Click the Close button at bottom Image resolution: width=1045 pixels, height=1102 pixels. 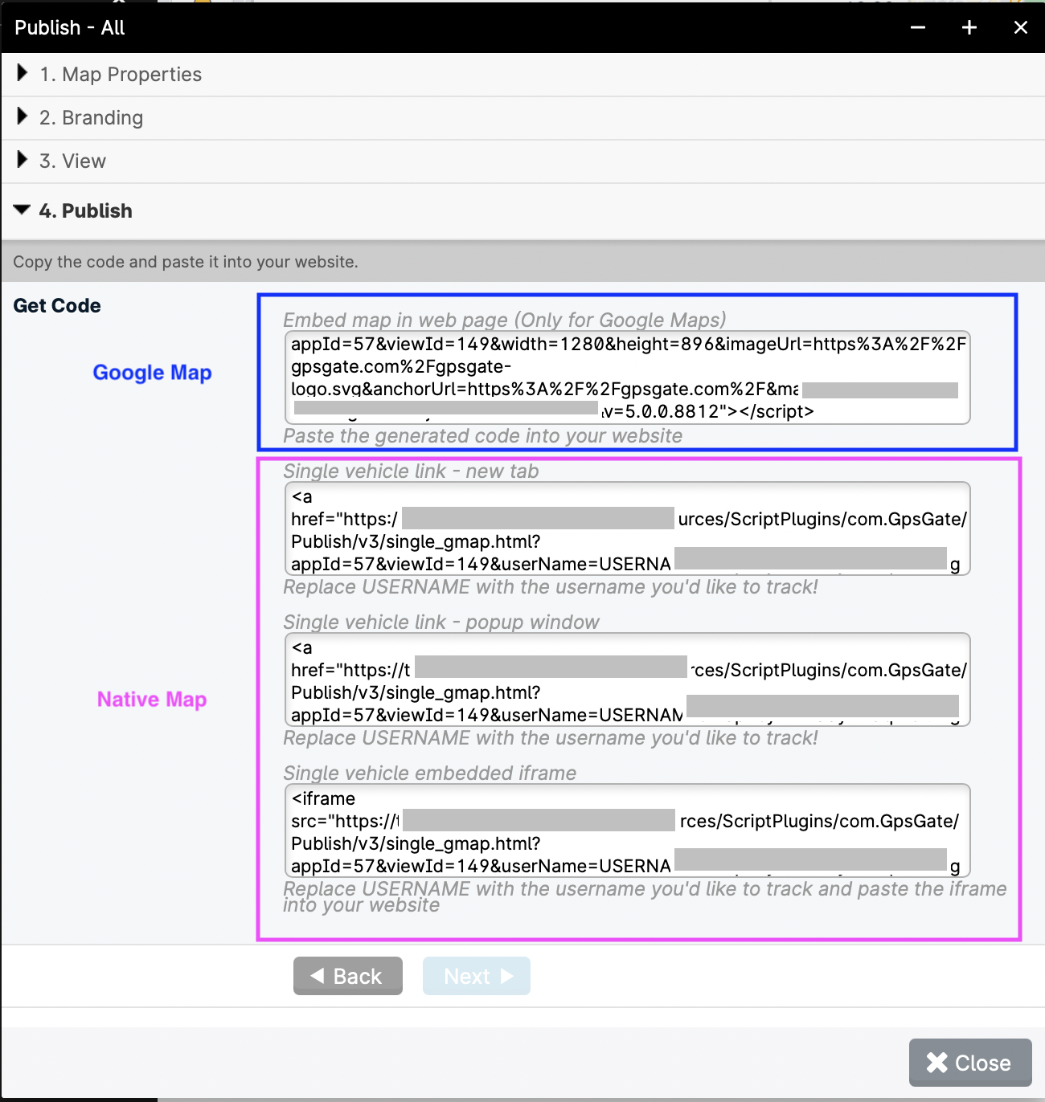970,1063
